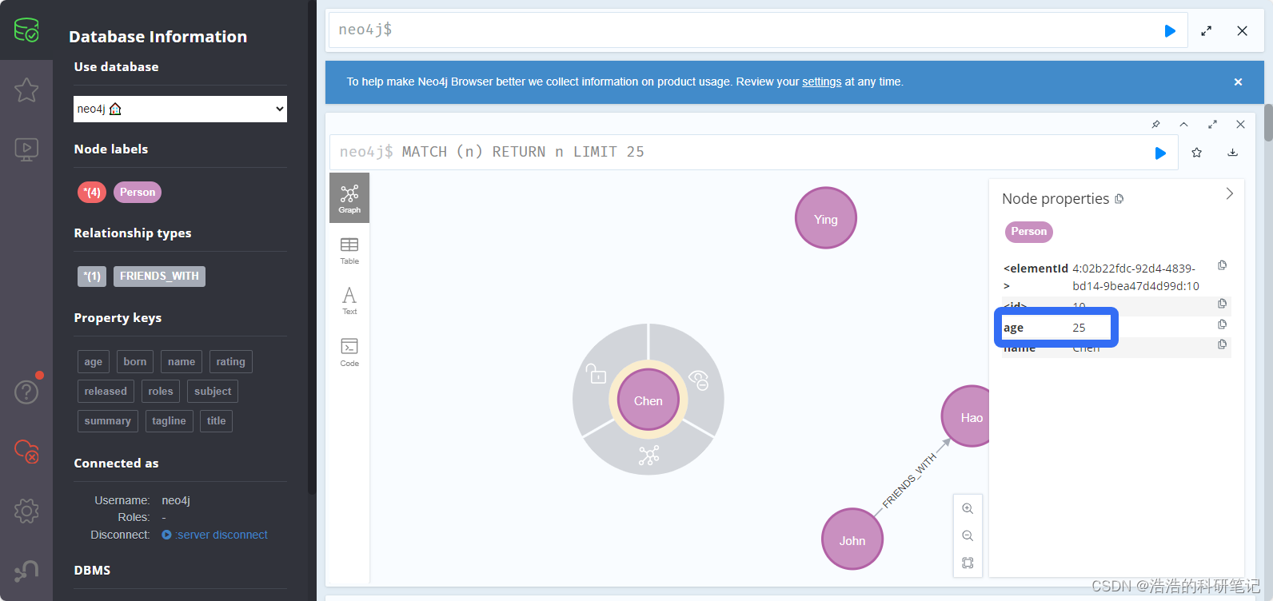The width and height of the screenshot is (1273, 601).
Task: Pin the result frame
Action: 1155,124
